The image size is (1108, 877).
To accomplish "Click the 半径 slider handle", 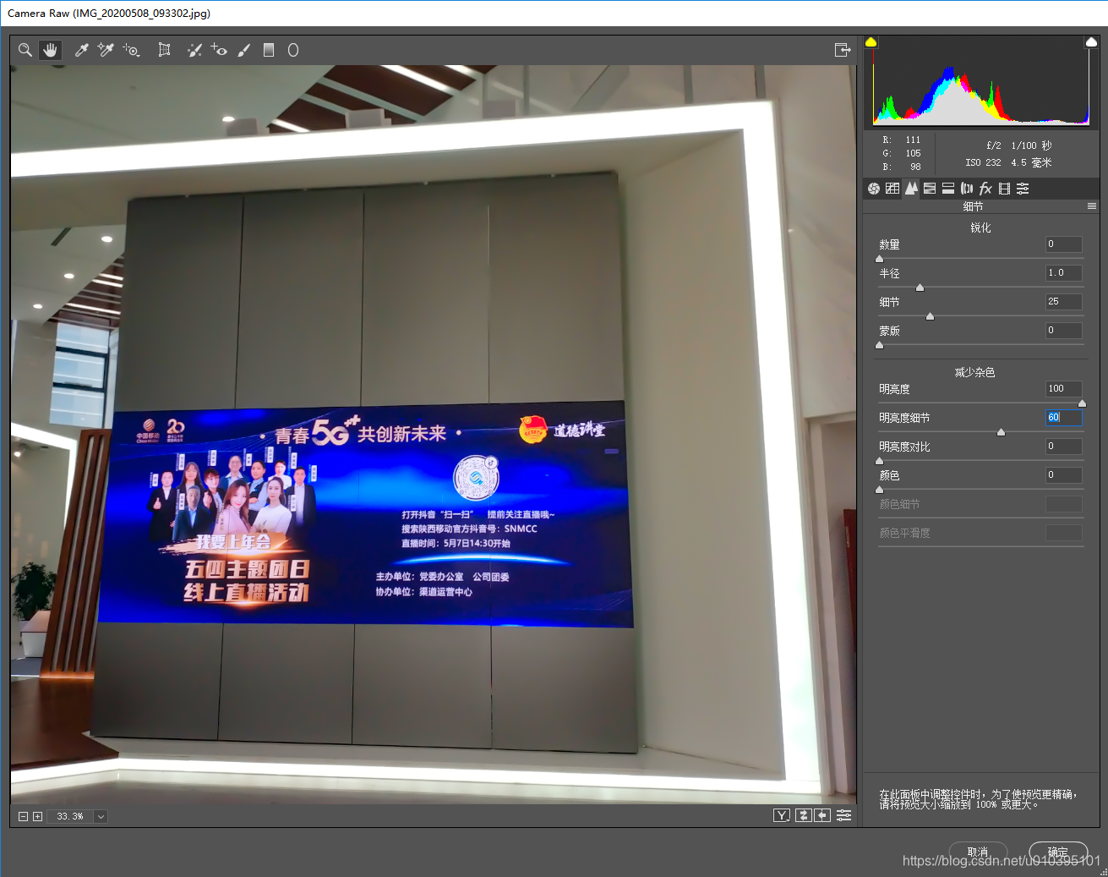I will 920,288.
